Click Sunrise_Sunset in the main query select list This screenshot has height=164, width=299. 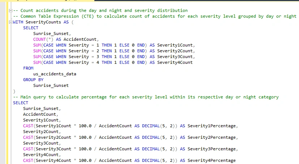pos(41,108)
